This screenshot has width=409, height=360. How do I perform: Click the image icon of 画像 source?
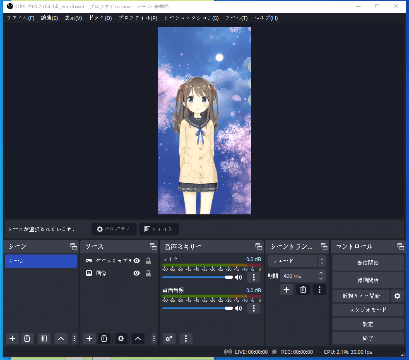[x=89, y=273]
